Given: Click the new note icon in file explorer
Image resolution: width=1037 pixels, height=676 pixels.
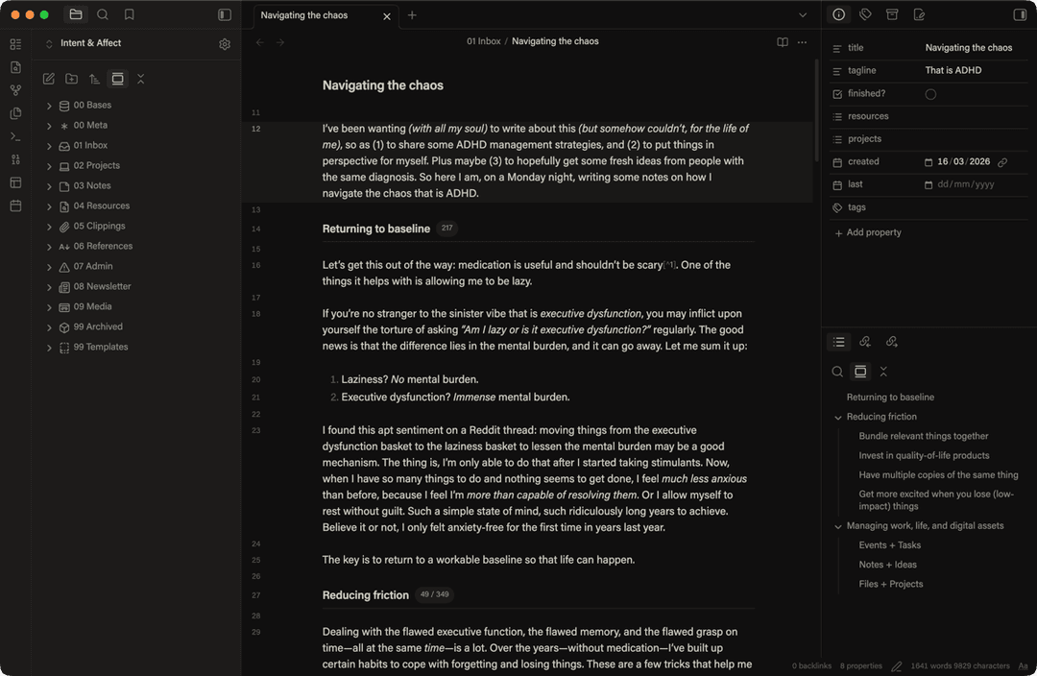Looking at the screenshot, I should (x=49, y=79).
